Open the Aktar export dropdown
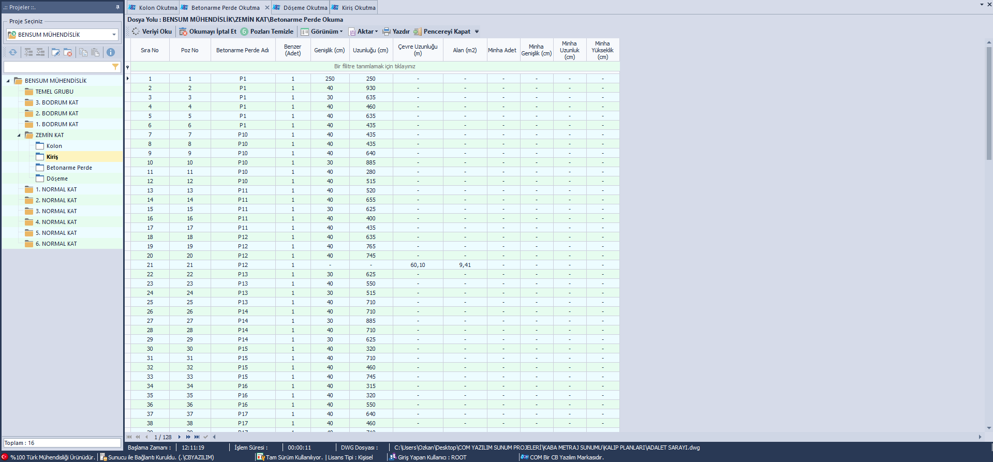This screenshot has height=462, width=993. click(x=363, y=32)
